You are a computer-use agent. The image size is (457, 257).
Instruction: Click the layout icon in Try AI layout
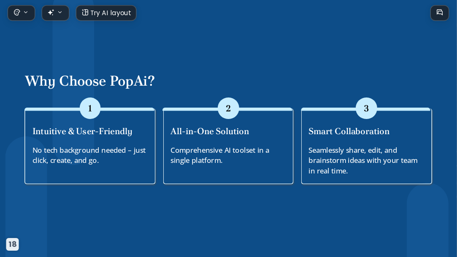pyautogui.click(x=85, y=13)
